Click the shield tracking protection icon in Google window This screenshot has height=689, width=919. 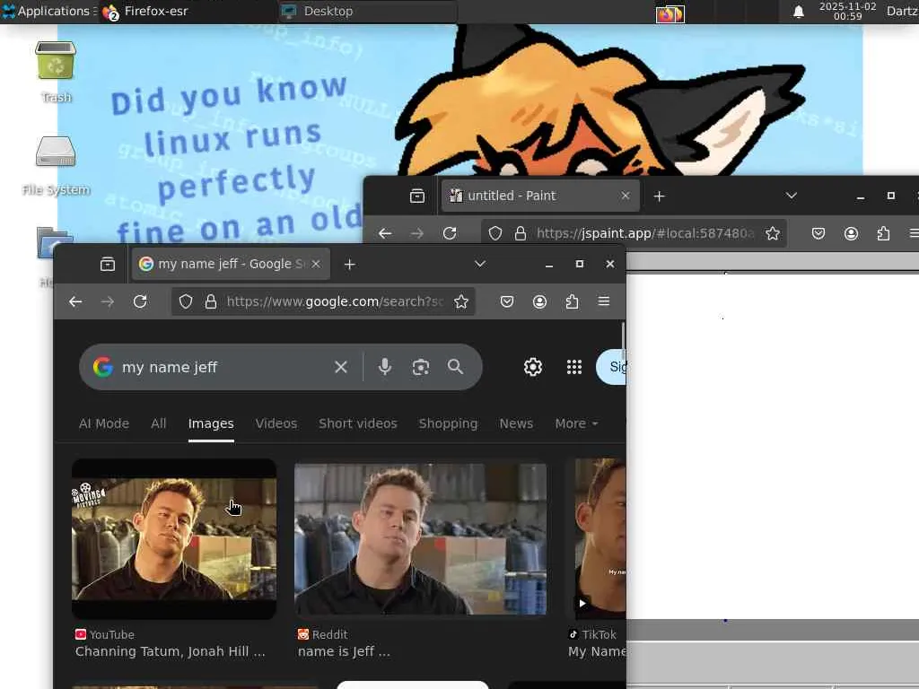click(x=186, y=301)
